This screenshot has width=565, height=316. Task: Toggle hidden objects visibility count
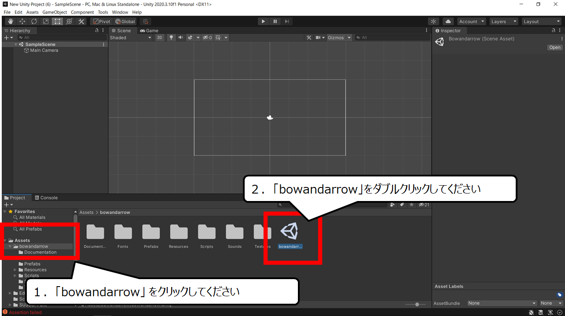pos(207,38)
